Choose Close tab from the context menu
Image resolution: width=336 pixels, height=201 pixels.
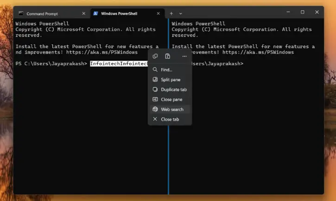point(170,119)
